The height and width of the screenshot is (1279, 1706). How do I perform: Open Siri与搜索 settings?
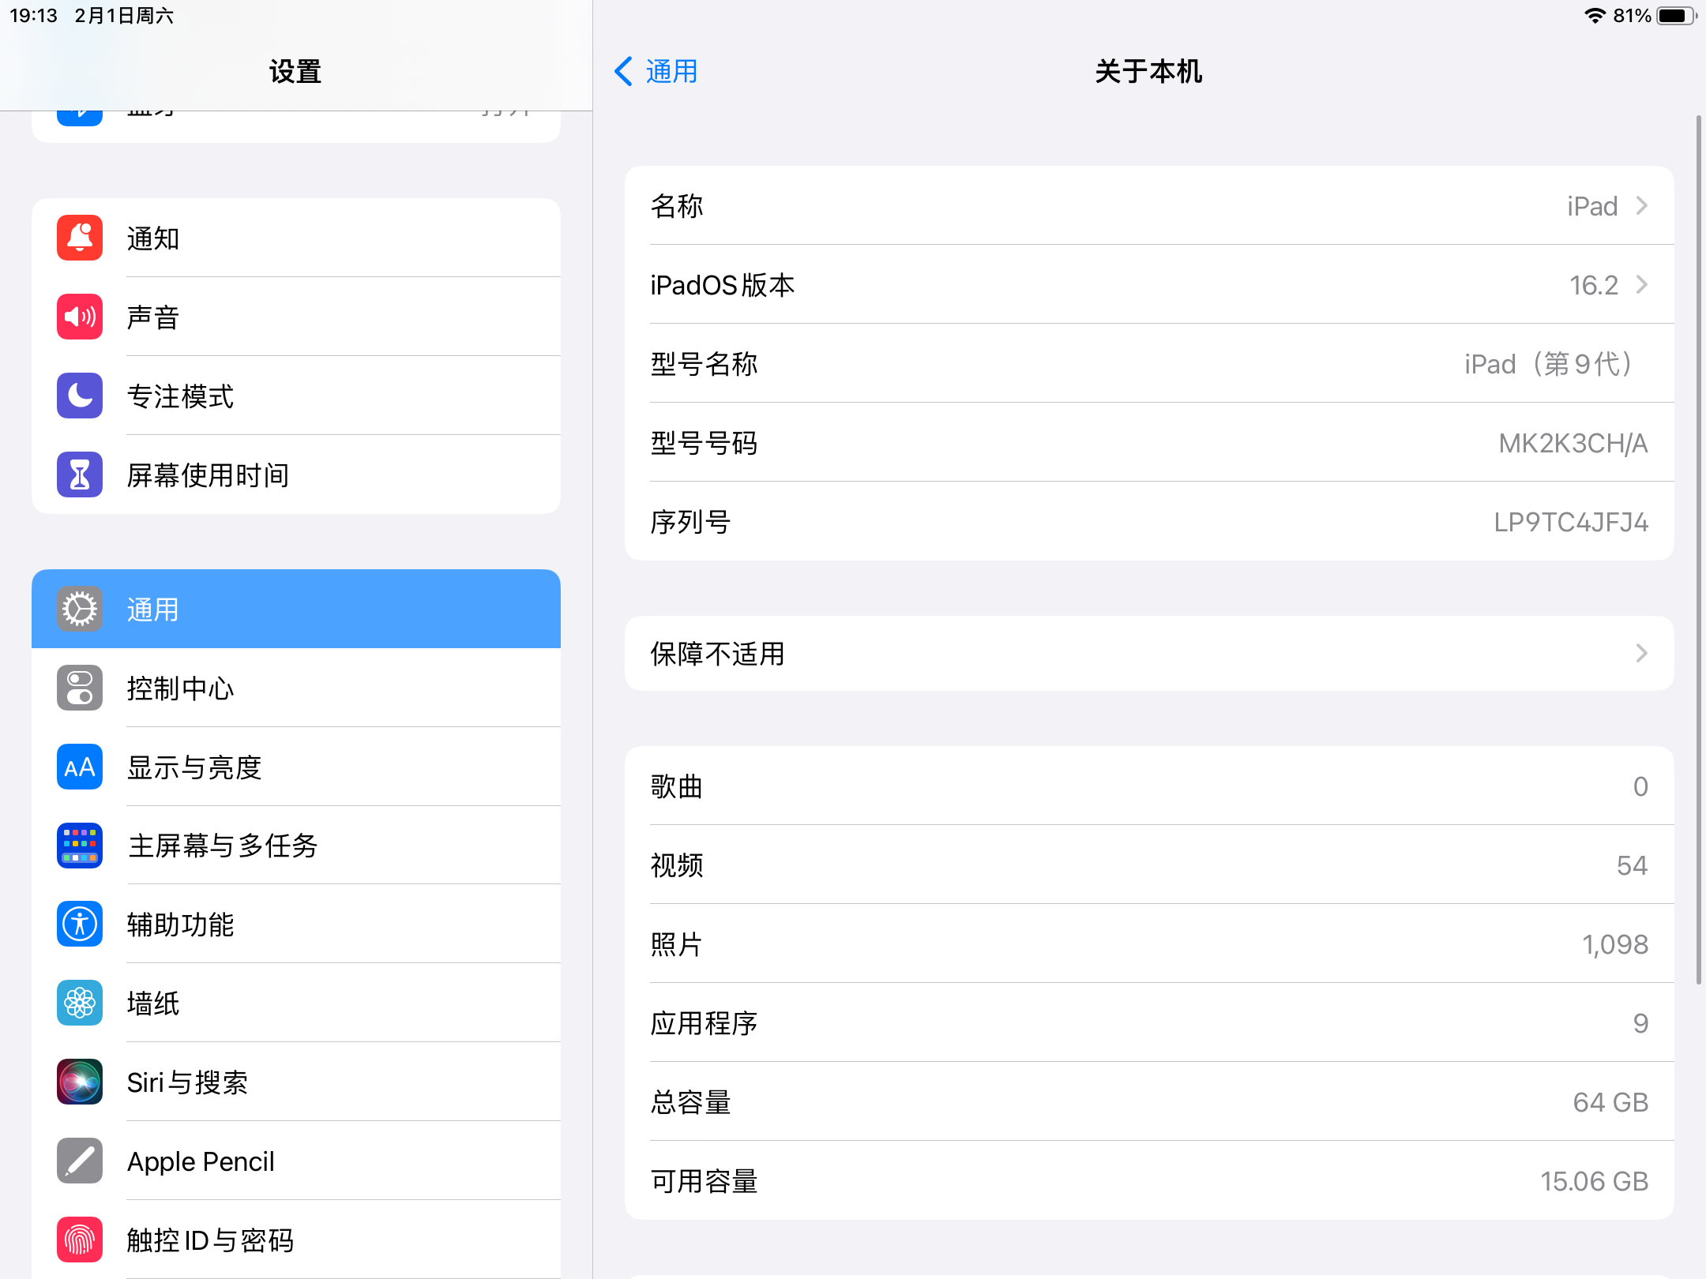pyautogui.click(x=296, y=1082)
